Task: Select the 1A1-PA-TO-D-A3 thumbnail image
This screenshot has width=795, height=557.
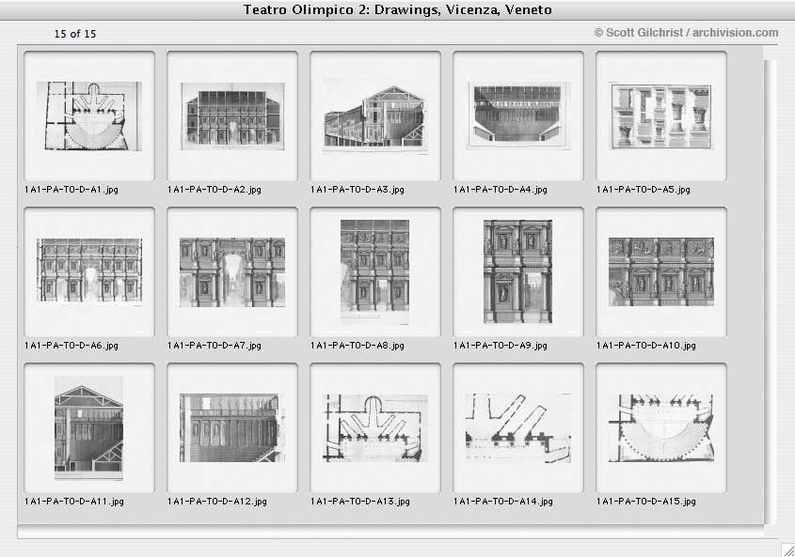Action: [375, 116]
